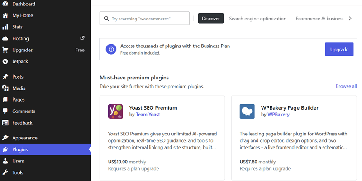Open Pages in sidebar
Screen dimensions: 362x181
click(x=46, y=100)
